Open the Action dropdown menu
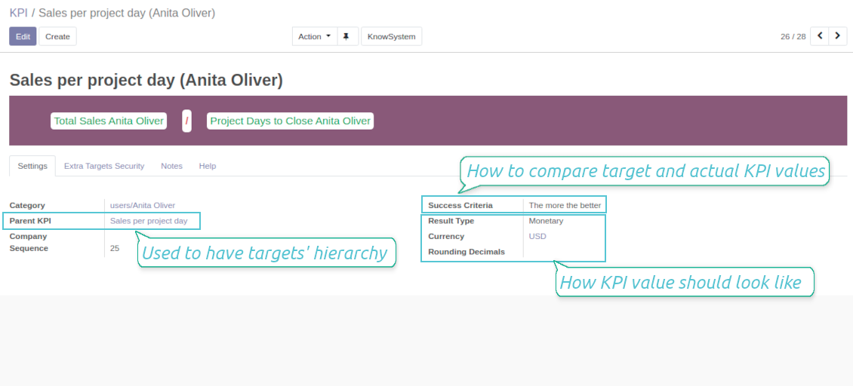Image resolution: width=853 pixels, height=386 pixels. (315, 36)
